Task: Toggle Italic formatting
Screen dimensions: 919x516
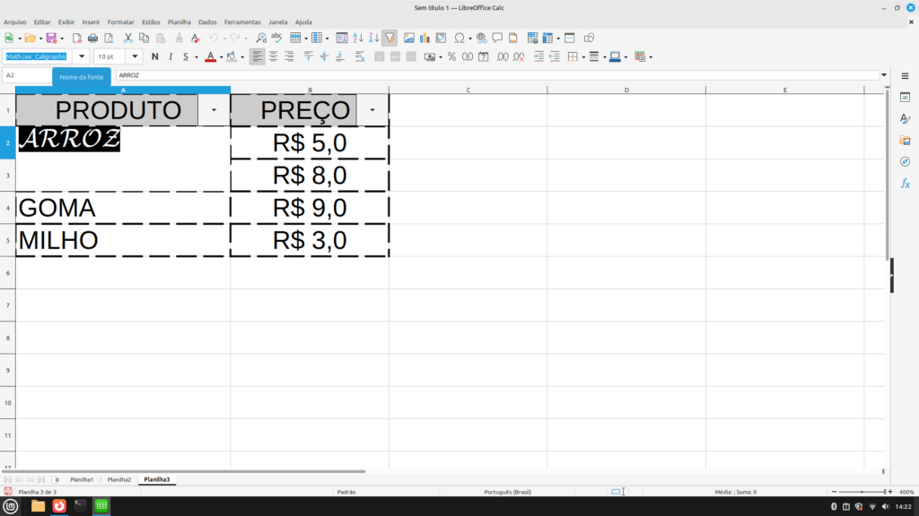Action: point(170,56)
